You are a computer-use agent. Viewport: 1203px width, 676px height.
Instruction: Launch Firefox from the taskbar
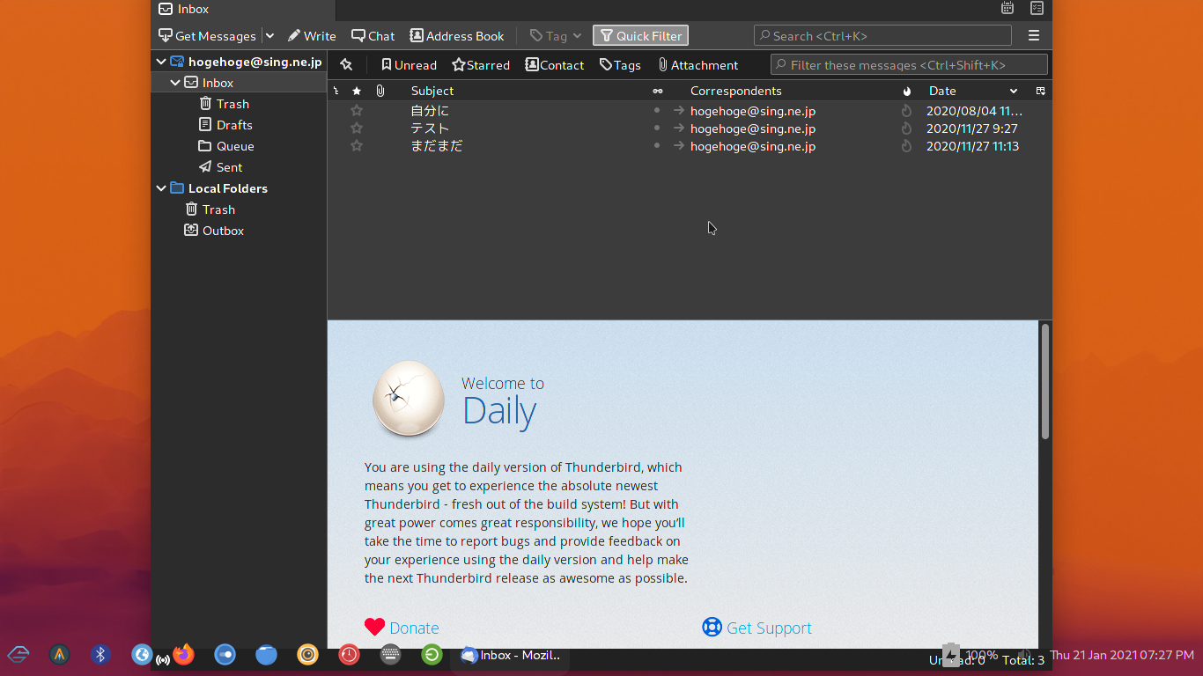[183, 654]
